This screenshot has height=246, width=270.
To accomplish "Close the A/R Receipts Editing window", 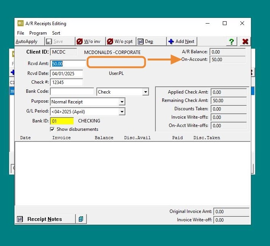I will point(242,23).
